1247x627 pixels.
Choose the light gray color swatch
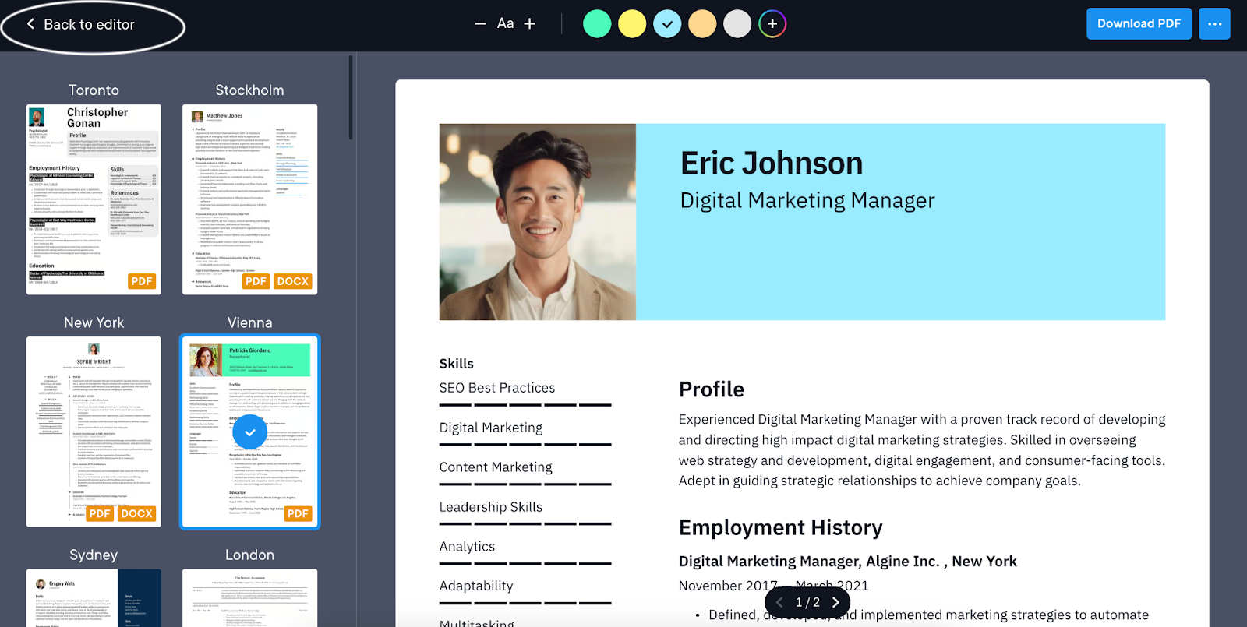point(737,24)
